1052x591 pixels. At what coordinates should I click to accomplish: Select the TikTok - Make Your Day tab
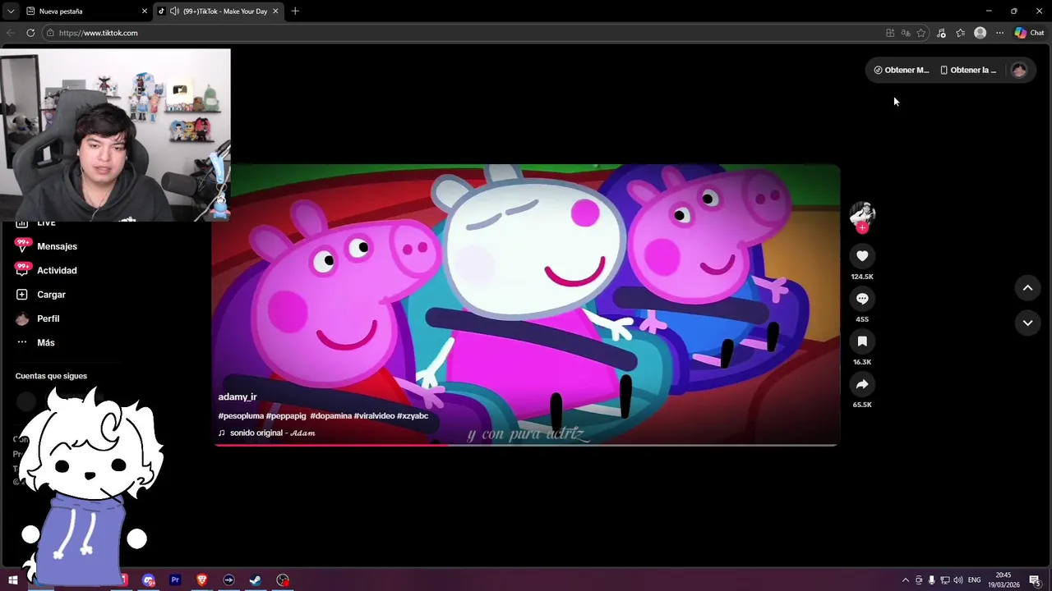(x=219, y=11)
